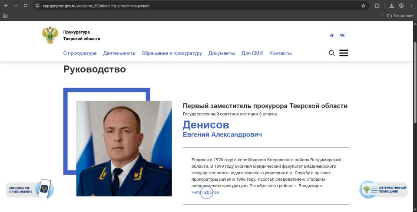Open the Chrome extensions puzzle icon
This screenshot has height=212, width=417.
tap(377, 6)
